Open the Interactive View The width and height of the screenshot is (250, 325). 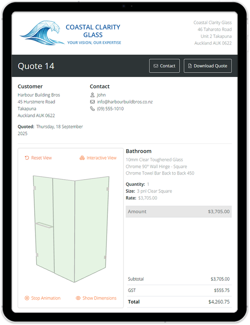[x=98, y=158]
